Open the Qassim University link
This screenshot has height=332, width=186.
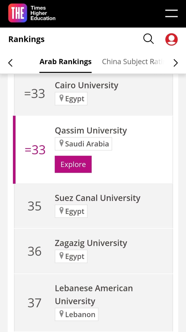[91, 130]
